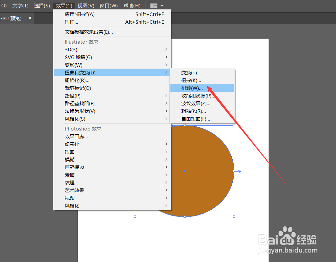This screenshot has width=336, height=262.
Task: Expand the 路径(P) submenu
Action: [x=112, y=96]
